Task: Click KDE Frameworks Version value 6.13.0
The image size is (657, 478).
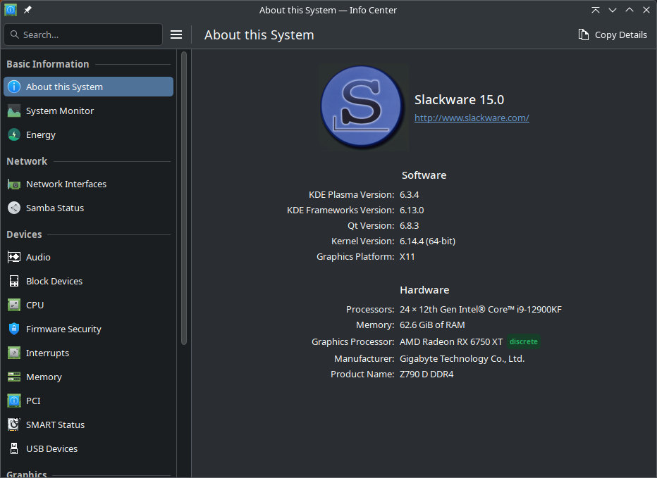Action: point(412,210)
